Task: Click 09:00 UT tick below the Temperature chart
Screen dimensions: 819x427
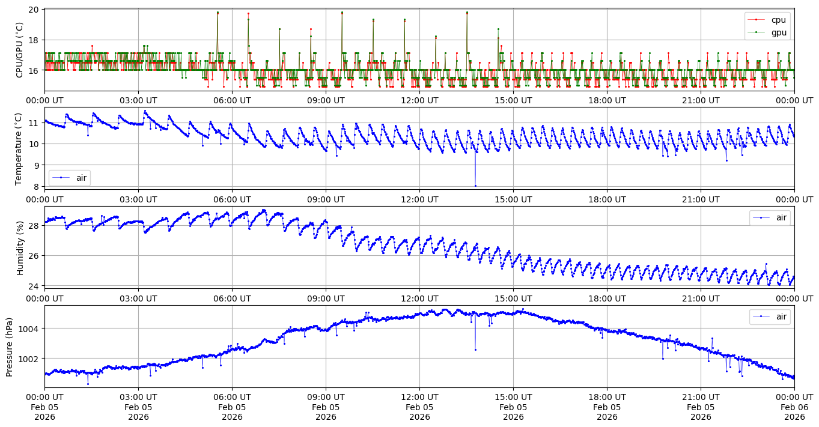Action: 326,199
